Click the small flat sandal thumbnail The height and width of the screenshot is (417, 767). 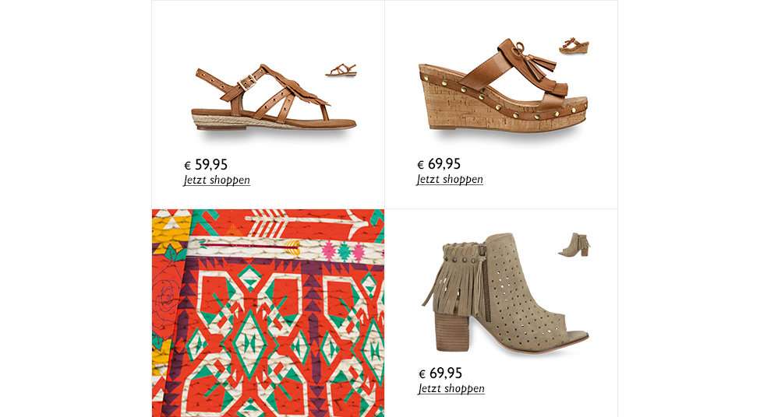point(341,70)
